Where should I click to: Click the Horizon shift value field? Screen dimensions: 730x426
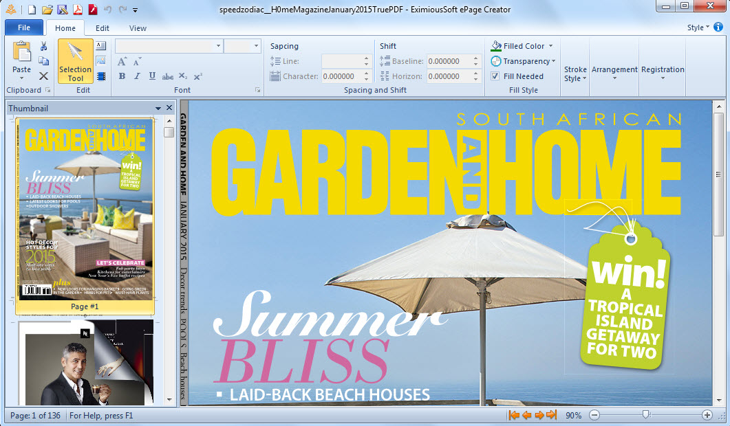click(449, 76)
